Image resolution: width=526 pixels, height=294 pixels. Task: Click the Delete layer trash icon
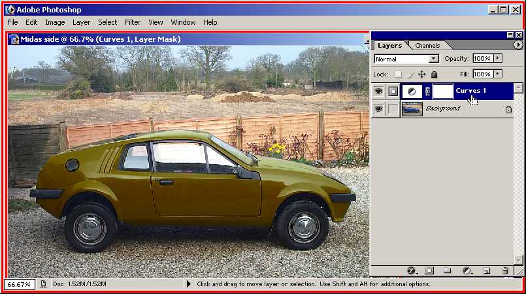pos(505,270)
